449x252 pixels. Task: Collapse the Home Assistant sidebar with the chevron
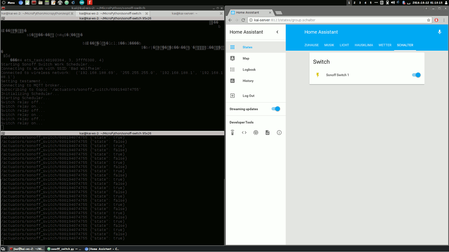(x=277, y=32)
